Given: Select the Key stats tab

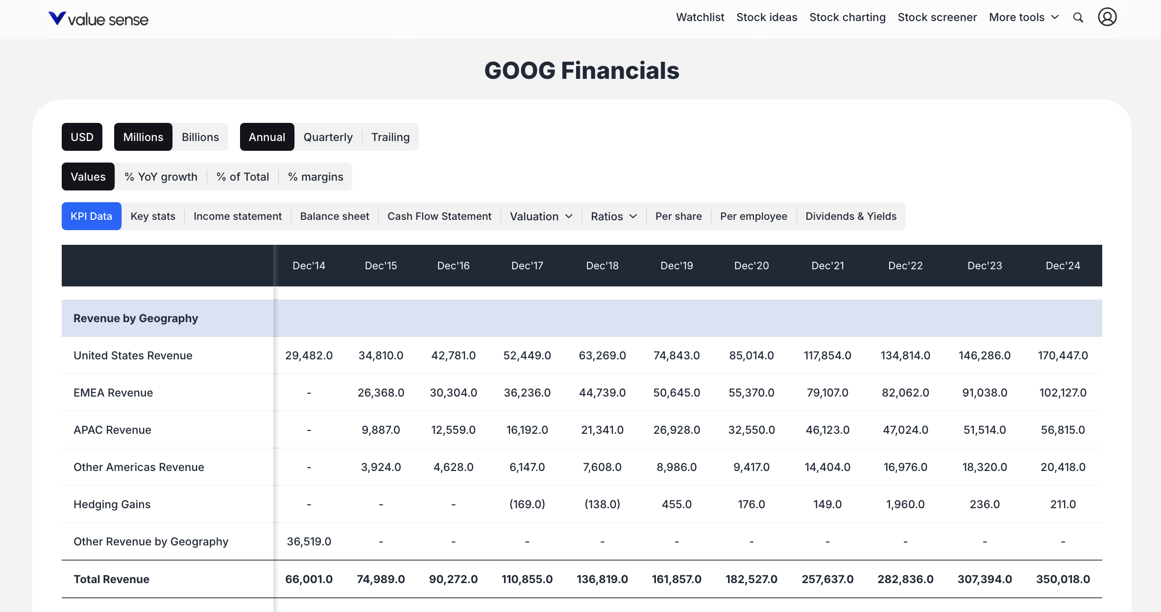Looking at the screenshot, I should pos(152,216).
